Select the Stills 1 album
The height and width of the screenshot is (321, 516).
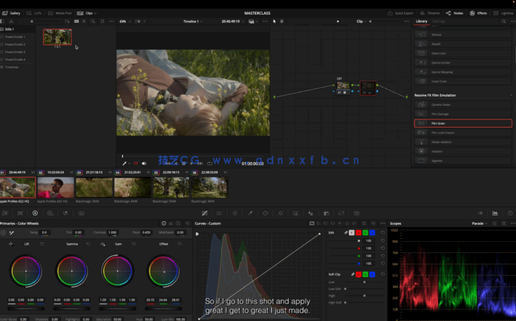(x=10, y=29)
